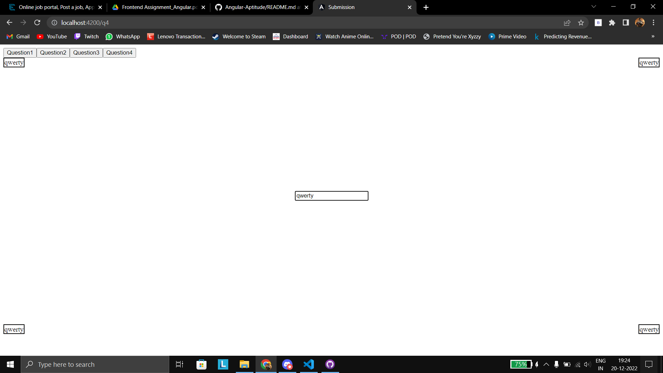
Task: Open the Windows Start menu
Action: (x=10, y=364)
